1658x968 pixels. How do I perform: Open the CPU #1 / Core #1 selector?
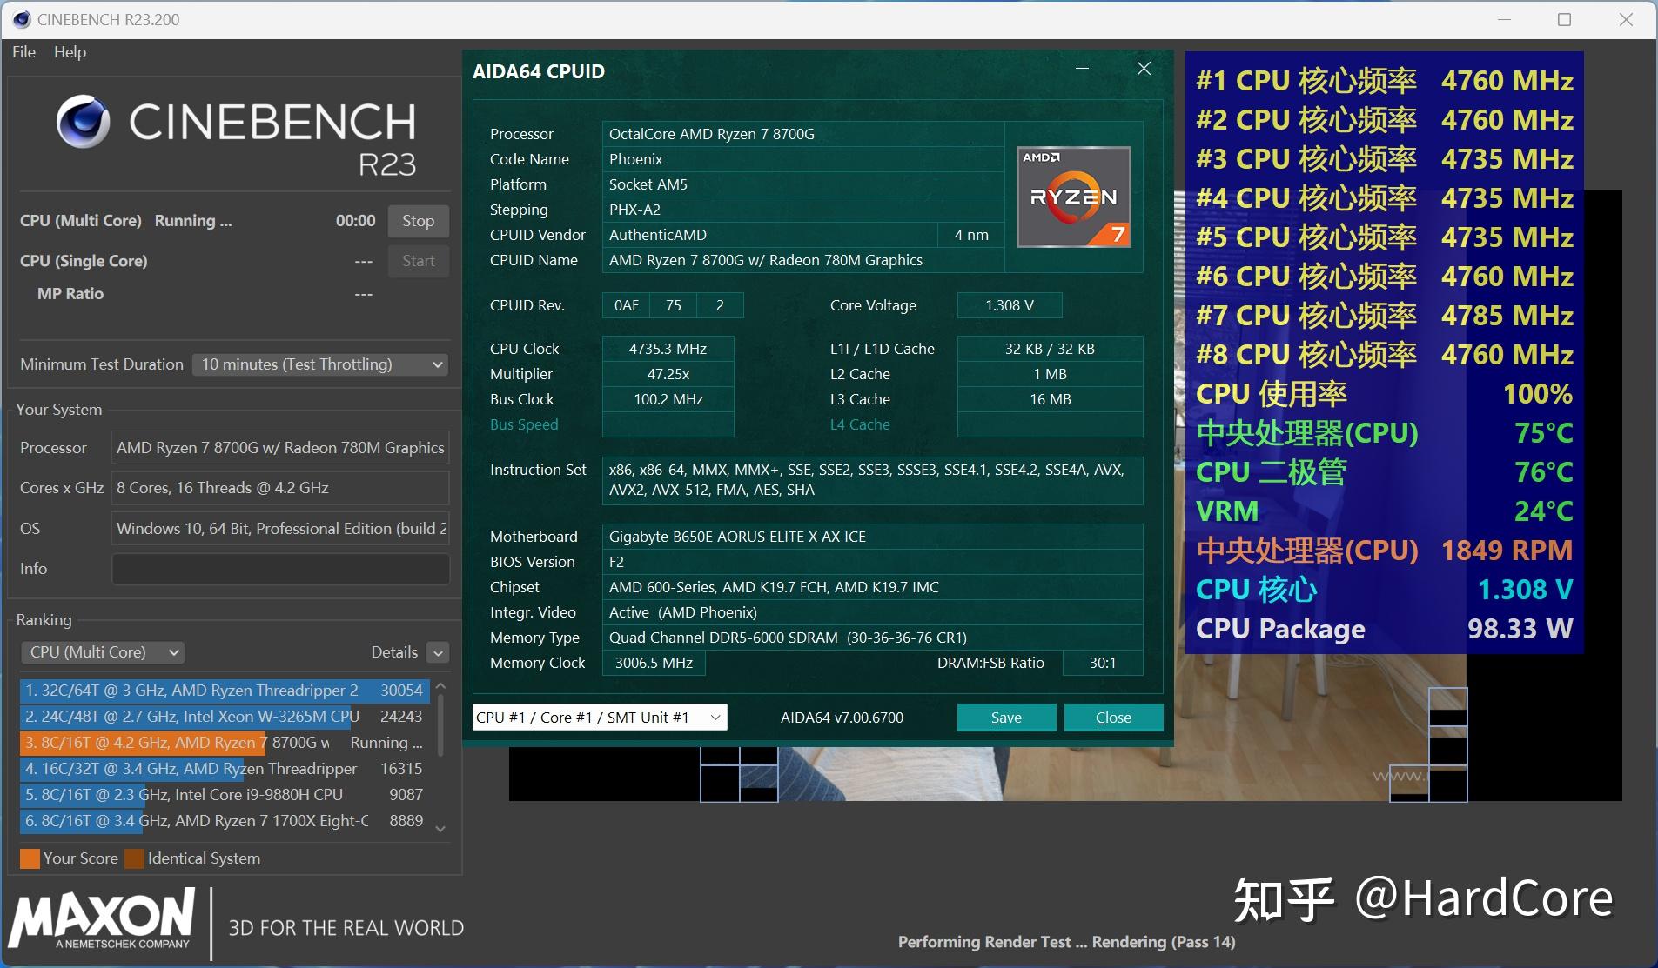click(x=599, y=718)
